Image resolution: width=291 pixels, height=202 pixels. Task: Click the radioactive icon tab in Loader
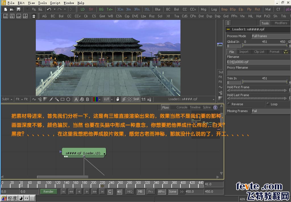(286, 52)
